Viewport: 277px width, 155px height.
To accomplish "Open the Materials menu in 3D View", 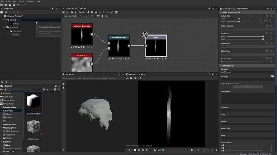I will (x=72, y=78).
